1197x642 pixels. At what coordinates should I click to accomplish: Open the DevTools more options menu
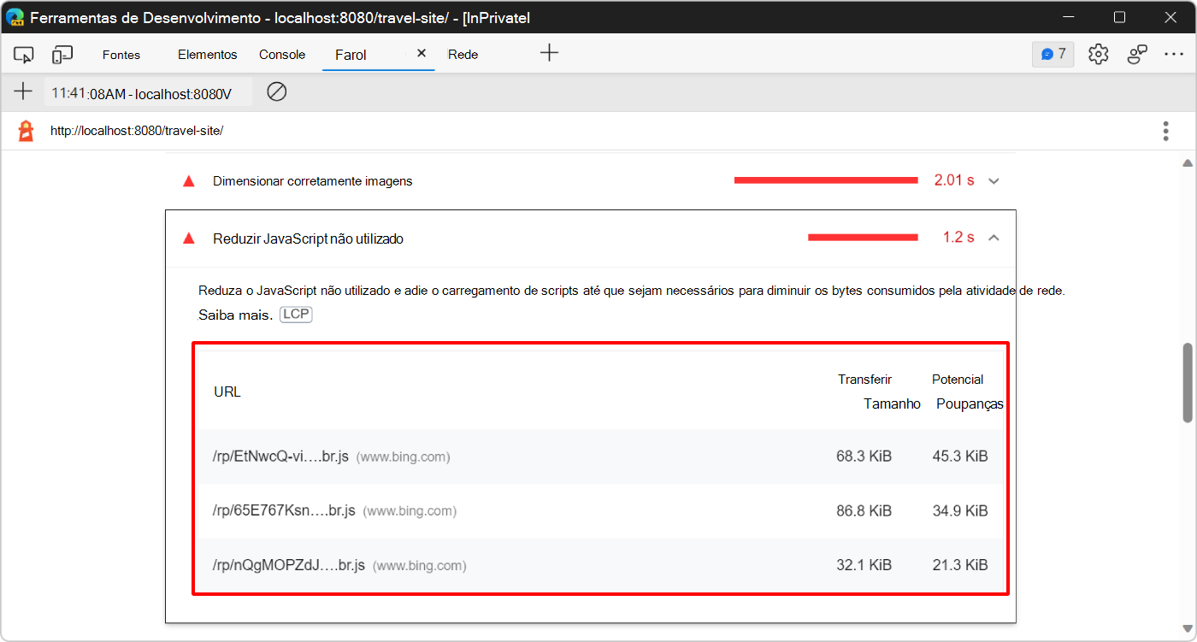click(x=1174, y=54)
